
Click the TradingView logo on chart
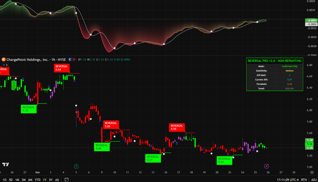6,165
